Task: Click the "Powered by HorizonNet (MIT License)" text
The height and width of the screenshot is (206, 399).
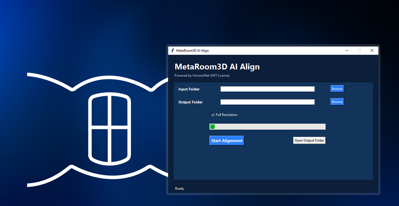Action: coord(202,75)
